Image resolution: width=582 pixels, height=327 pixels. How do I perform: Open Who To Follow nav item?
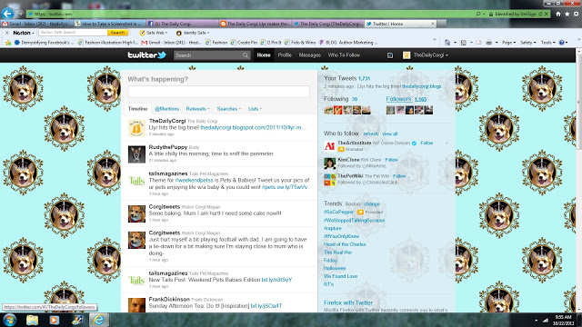(x=344, y=54)
